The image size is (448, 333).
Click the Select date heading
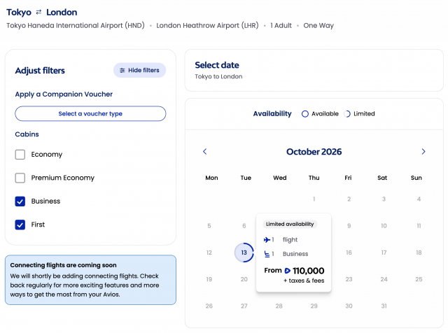[x=217, y=65]
